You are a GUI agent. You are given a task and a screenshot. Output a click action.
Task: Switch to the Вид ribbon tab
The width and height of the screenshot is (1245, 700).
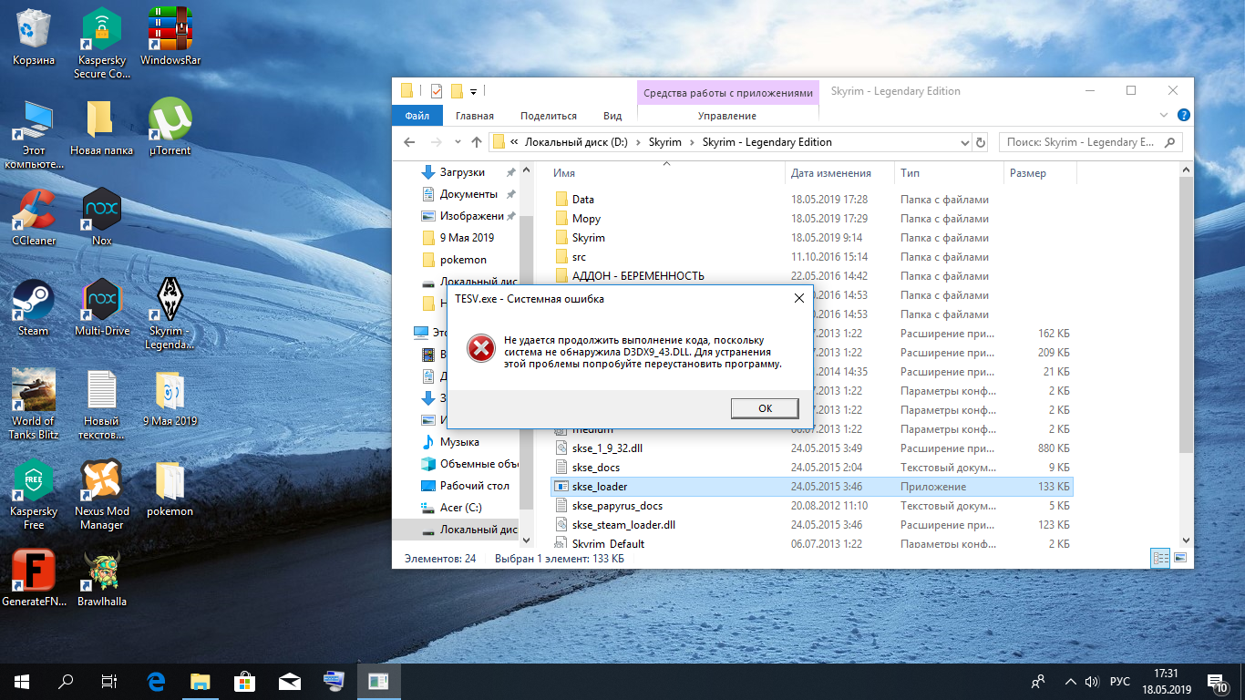pos(612,116)
